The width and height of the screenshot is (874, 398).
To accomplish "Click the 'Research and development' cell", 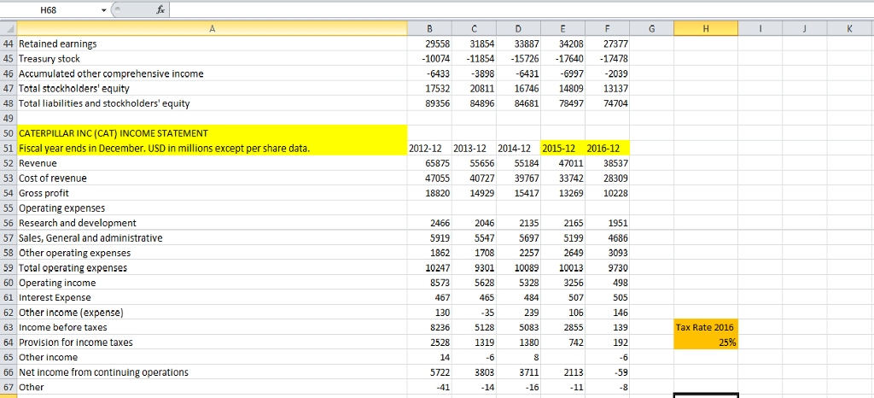I will [x=212, y=223].
